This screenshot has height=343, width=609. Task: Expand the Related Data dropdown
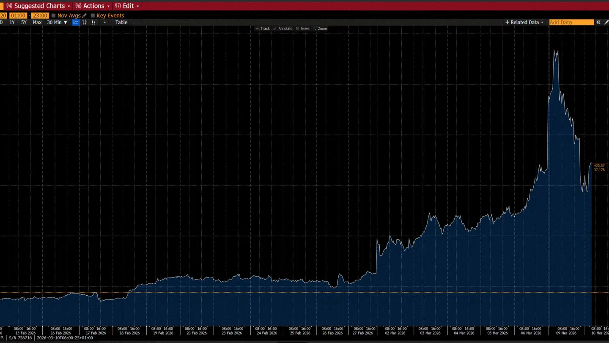(x=524, y=22)
